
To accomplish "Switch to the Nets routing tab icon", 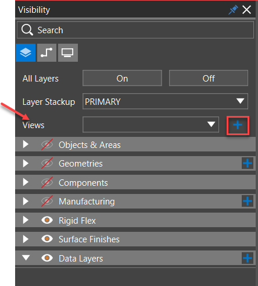I will click(46, 52).
